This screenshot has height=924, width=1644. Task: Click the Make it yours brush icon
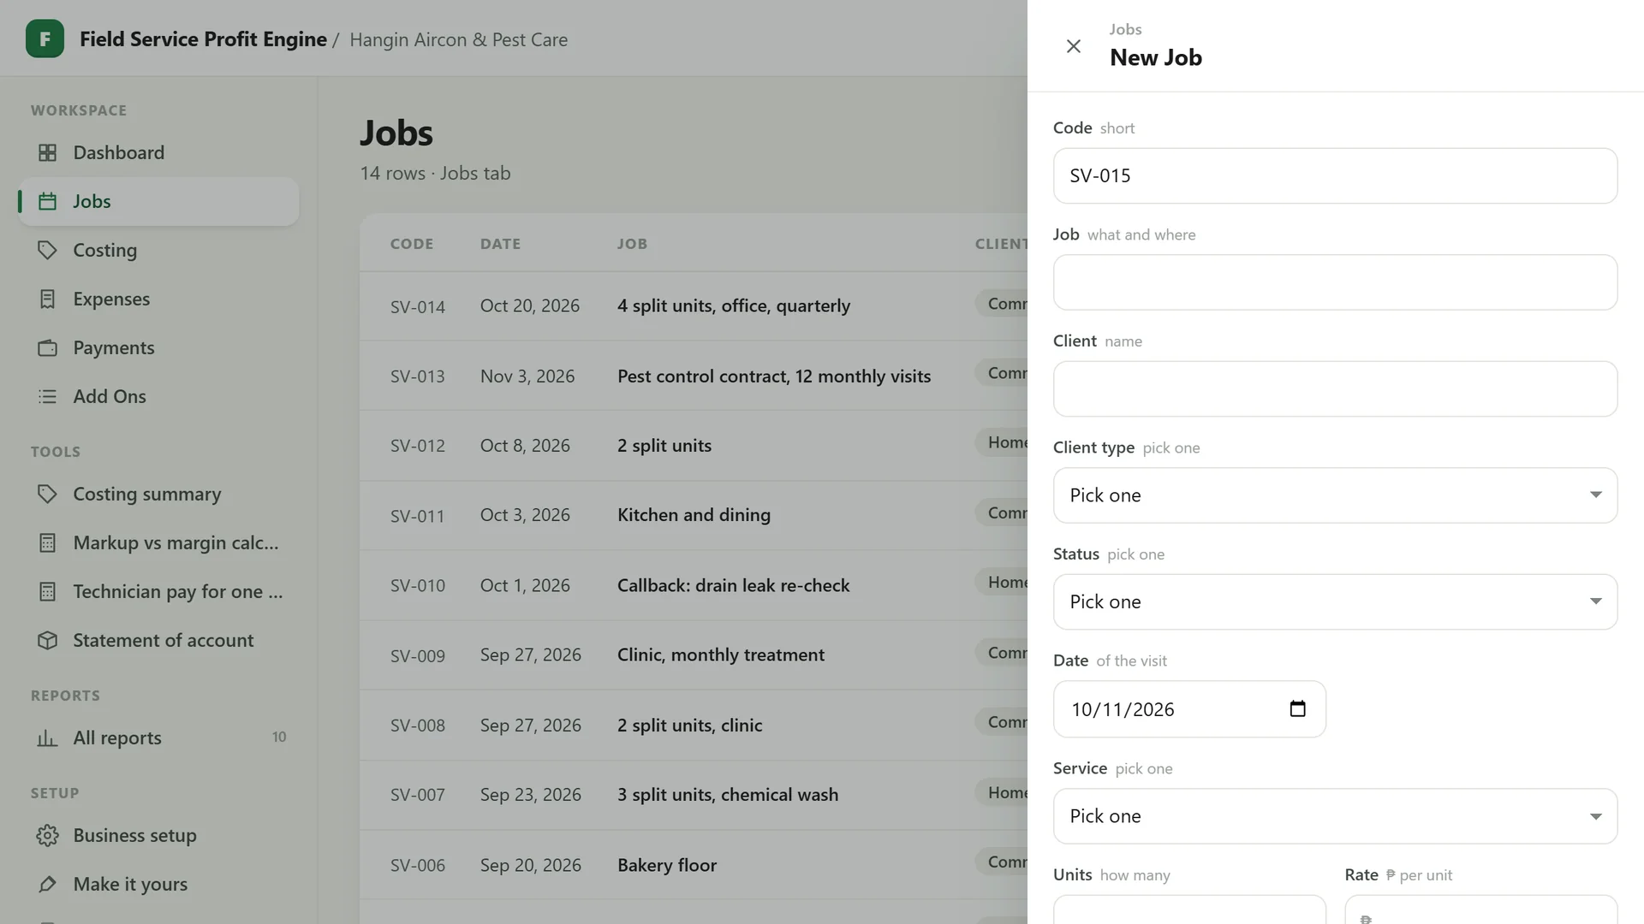[48, 884]
